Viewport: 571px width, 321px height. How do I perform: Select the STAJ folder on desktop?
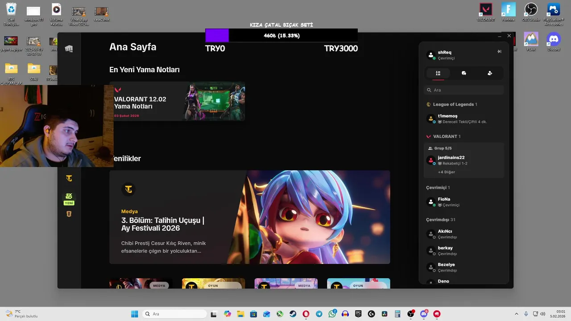[34, 72]
